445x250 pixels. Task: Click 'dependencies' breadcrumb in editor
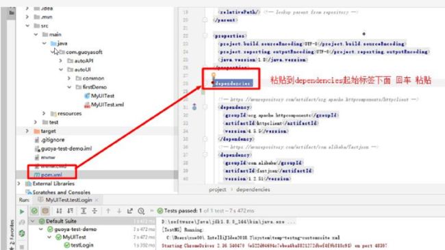253,190
